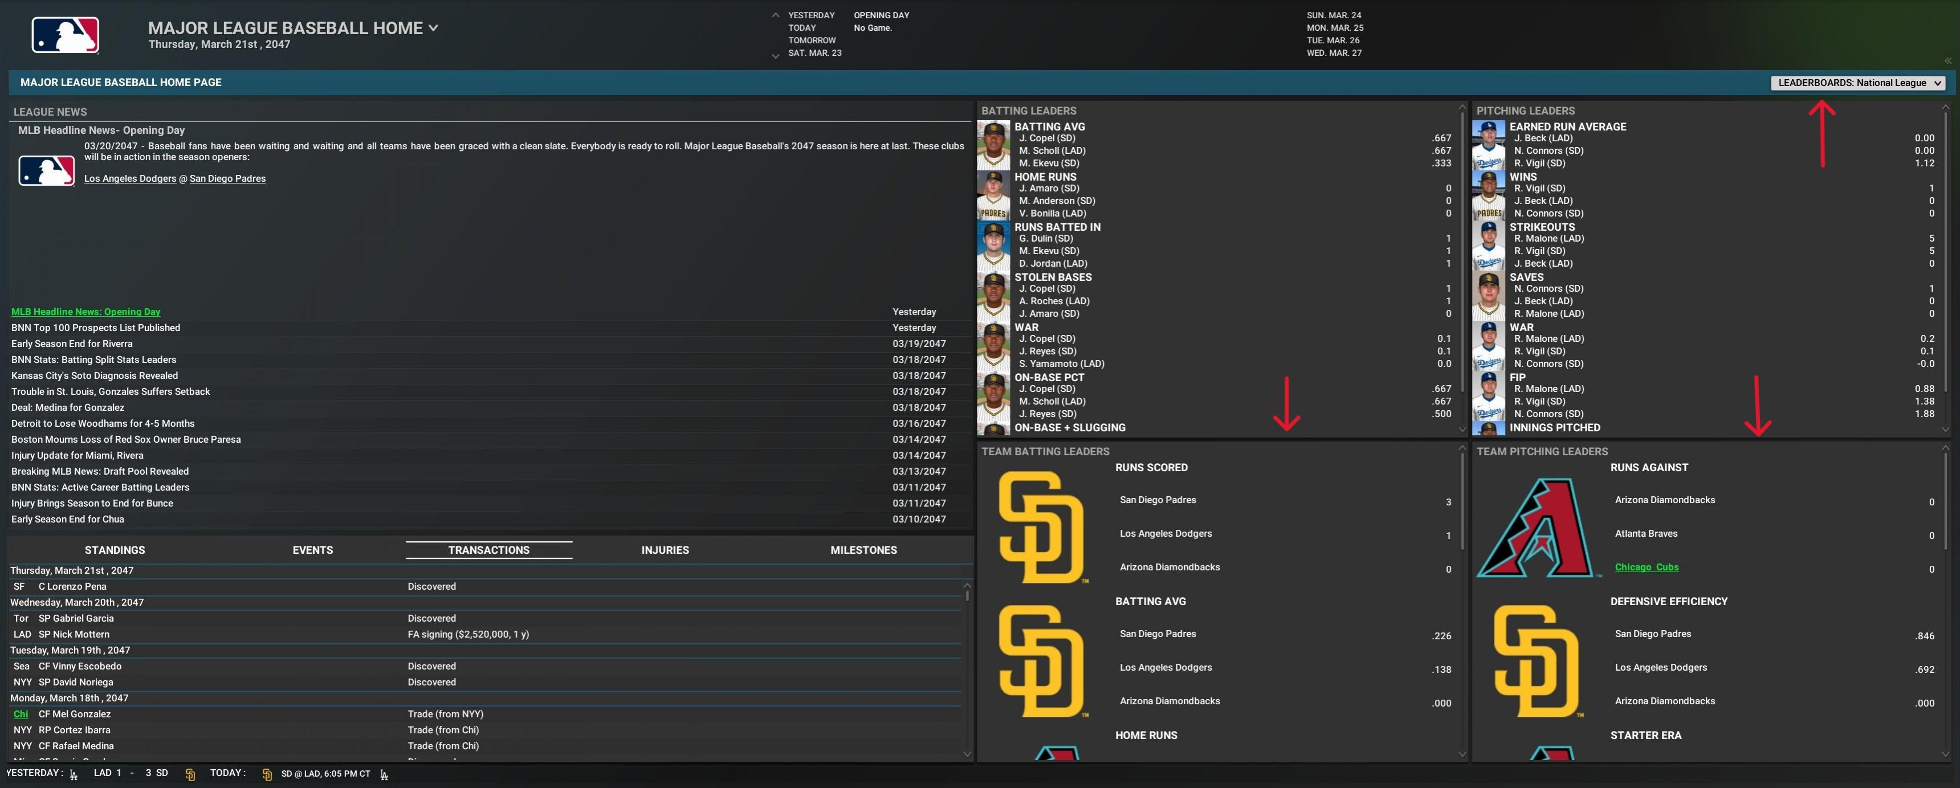
Task: Select the Milestones tab
Action: coord(863,550)
